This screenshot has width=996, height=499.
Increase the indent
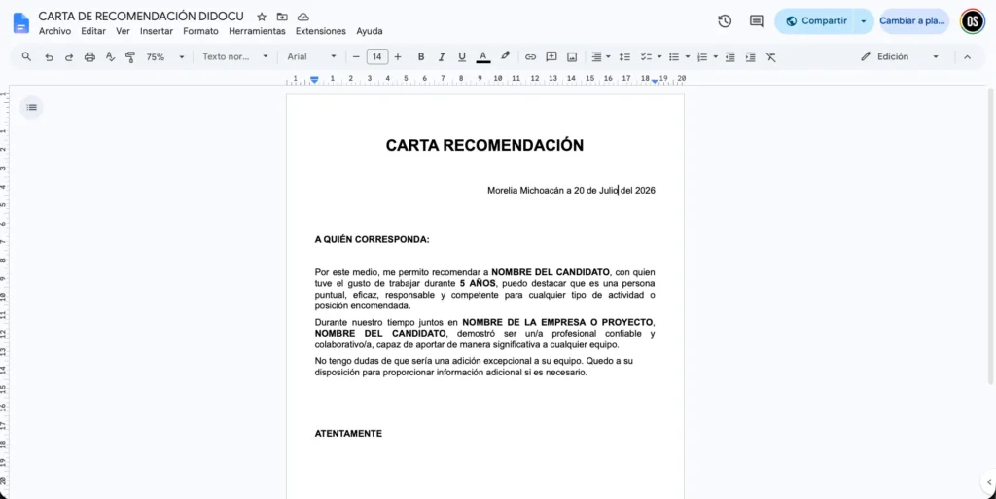pos(750,57)
